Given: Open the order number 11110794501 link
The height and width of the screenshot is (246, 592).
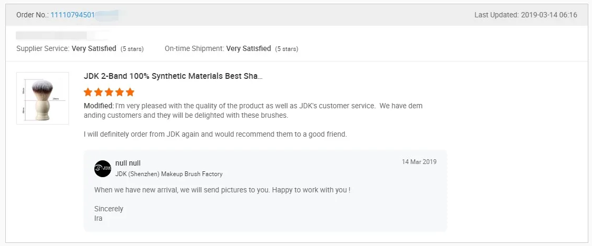Looking at the screenshot, I should [73, 15].
